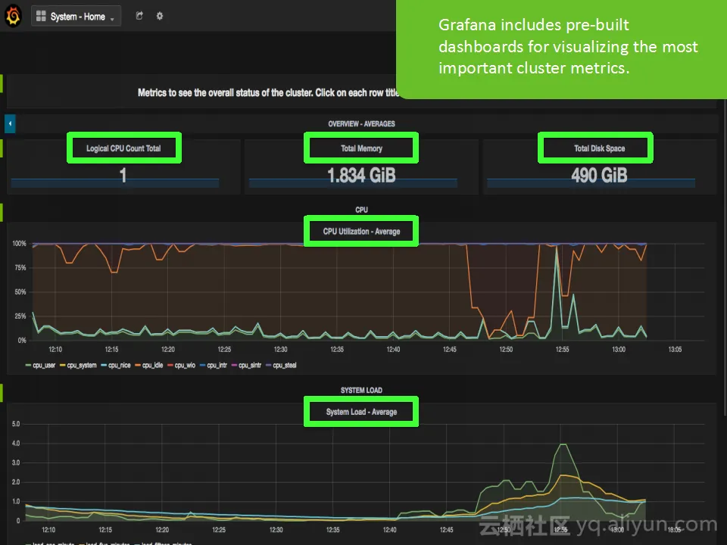Image resolution: width=727 pixels, height=545 pixels.
Task: Click the cpu_user green color swatch
Action: click(x=28, y=365)
